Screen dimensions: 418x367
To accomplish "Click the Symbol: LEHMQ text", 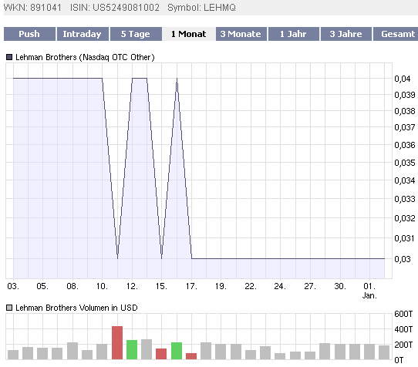I will [x=201, y=8].
